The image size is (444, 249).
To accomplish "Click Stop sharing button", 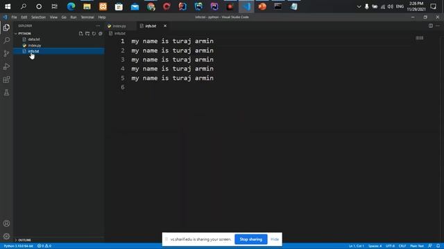I will pyautogui.click(x=251, y=239).
